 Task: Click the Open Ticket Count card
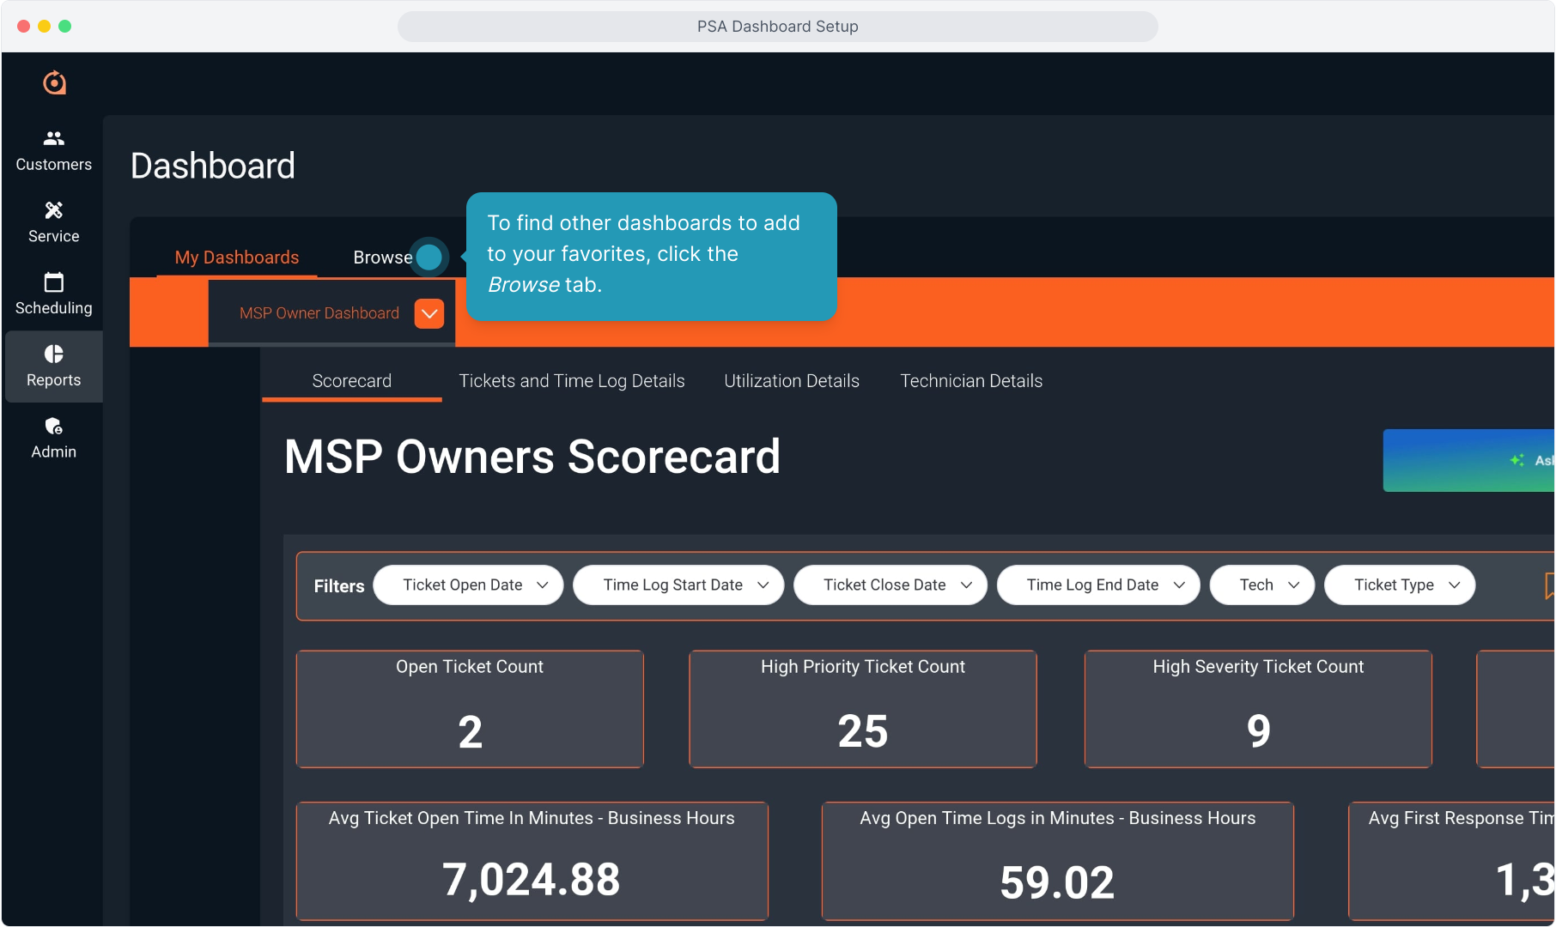pyautogui.click(x=470, y=709)
